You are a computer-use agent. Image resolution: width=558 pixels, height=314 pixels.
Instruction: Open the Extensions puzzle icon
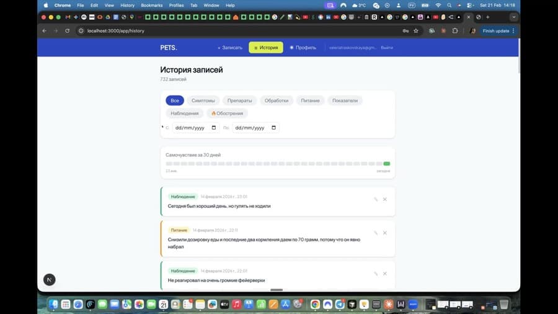tap(455, 31)
